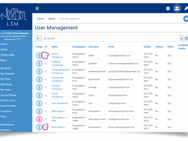Image resolution: width=188 pixels, height=141 pixels.
Task: Click avatar of Shift Captain 1
Action: point(39,111)
